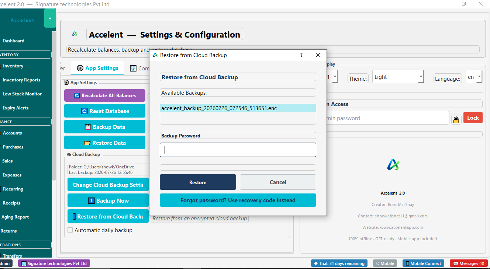Click the dialog help question mark

[301, 55]
